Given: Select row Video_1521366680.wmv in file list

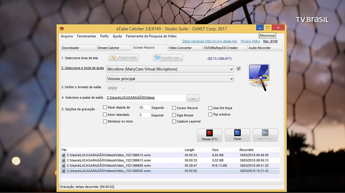Looking at the screenshot, I should click(170, 166).
